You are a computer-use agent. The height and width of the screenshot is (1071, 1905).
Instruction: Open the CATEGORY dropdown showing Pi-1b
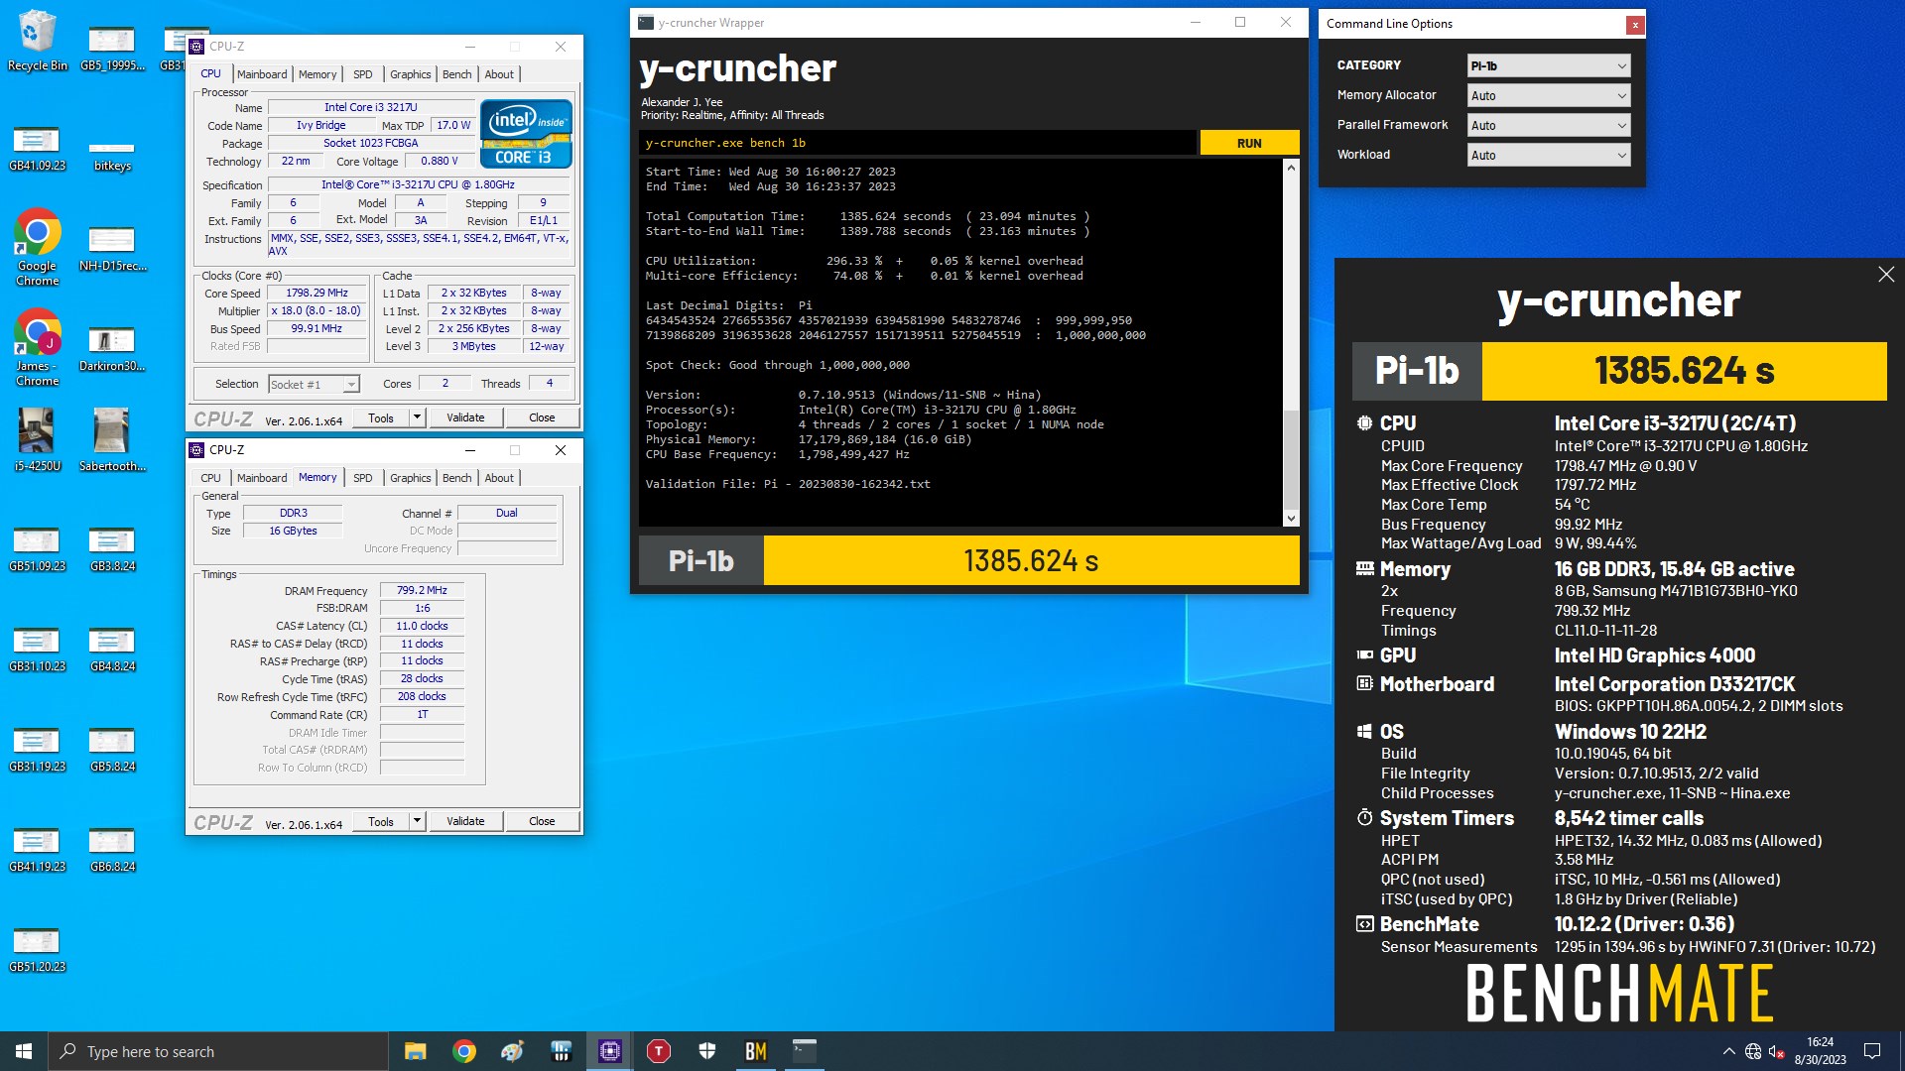pyautogui.click(x=1548, y=65)
